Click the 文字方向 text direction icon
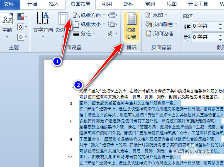The image size is (224, 167). pos(43,18)
